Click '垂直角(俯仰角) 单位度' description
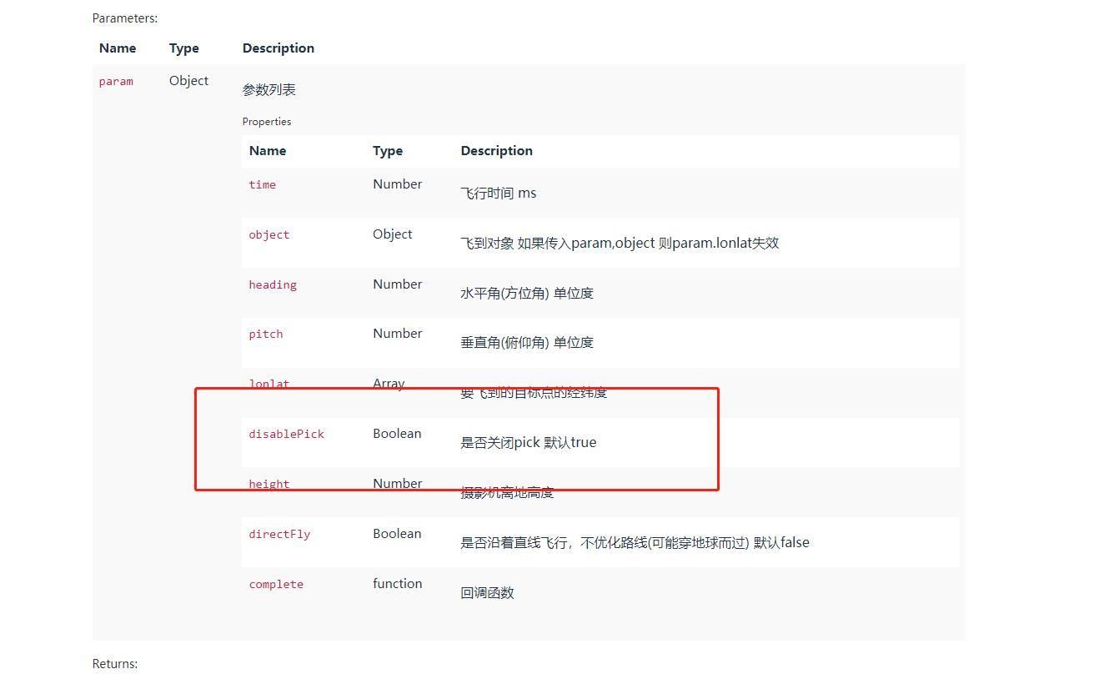The width and height of the screenshot is (1099, 674). [x=527, y=342]
